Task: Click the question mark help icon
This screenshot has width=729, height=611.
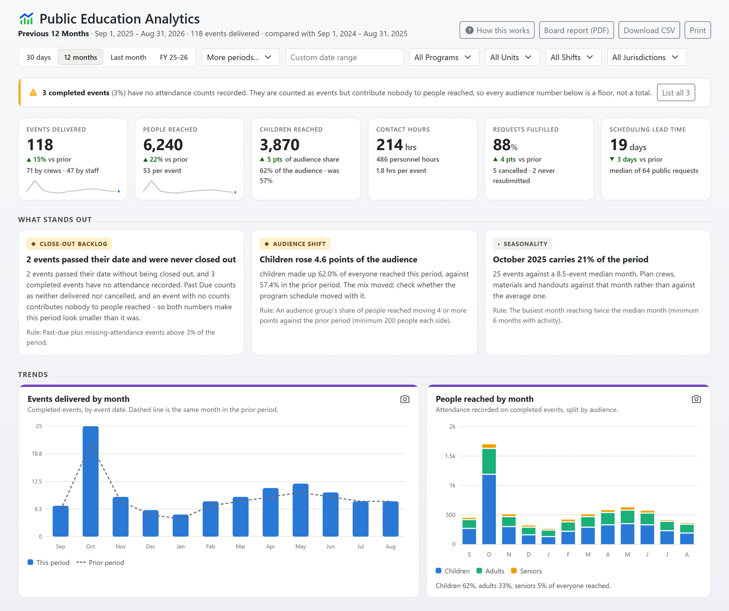Action: [469, 31]
